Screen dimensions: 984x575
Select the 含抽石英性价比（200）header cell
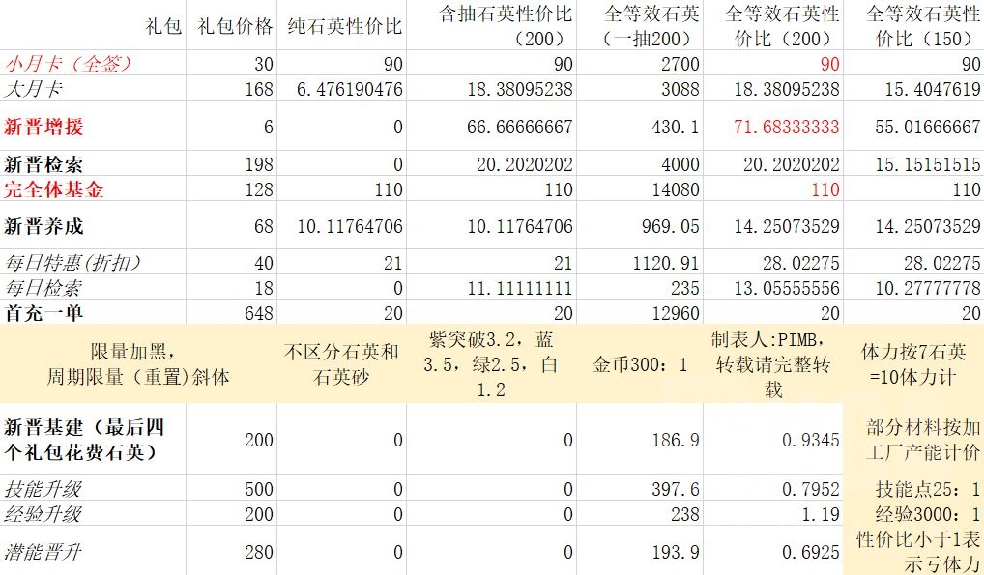491,25
